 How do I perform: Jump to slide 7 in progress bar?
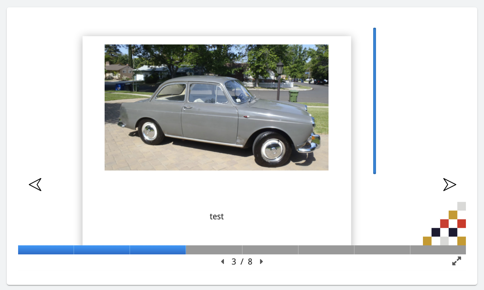pyautogui.click(x=382, y=250)
